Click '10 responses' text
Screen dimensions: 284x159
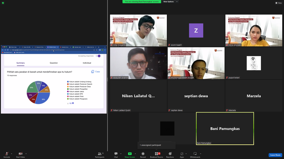pyautogui.click(x=12, y=76)
